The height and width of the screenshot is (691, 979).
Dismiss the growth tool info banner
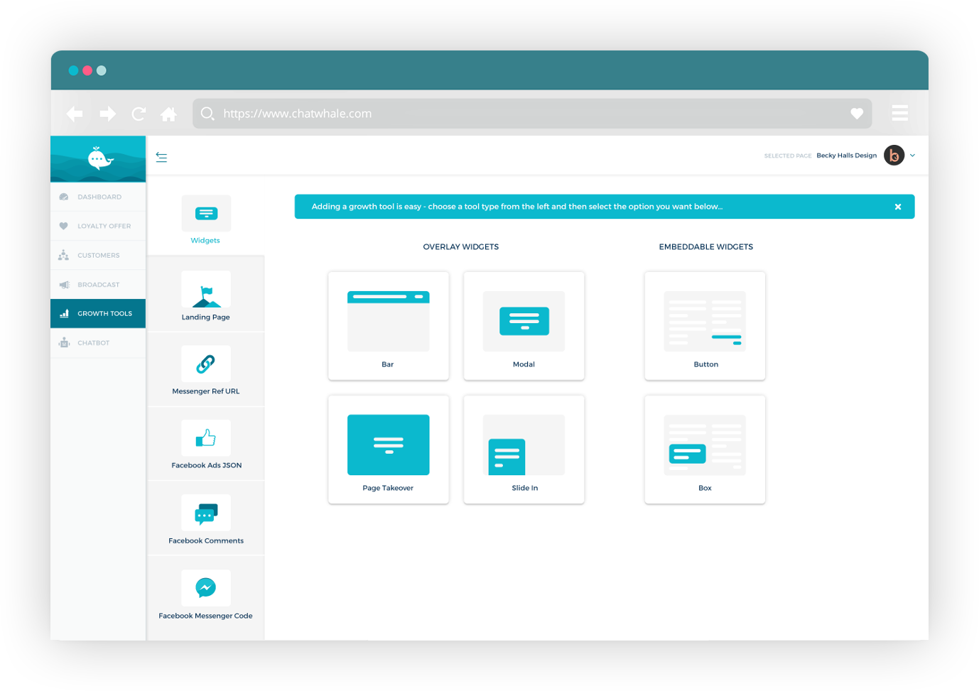pos(898,207)
